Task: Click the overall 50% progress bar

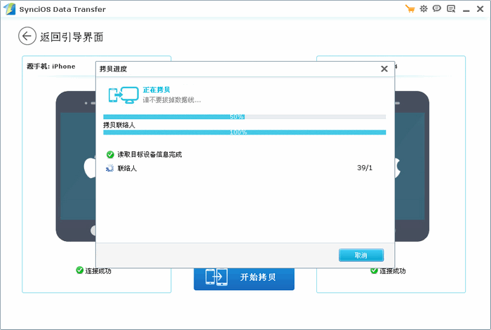Action: pyautogui.click(x=245, y=117)
